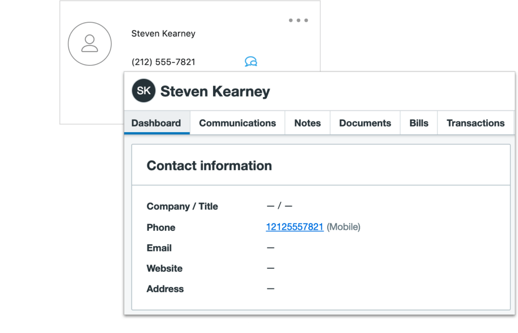This screenshot has width=518, height=333.
Task: Click the (212) 555-7821 number on the card
Action: coord(163,62)
